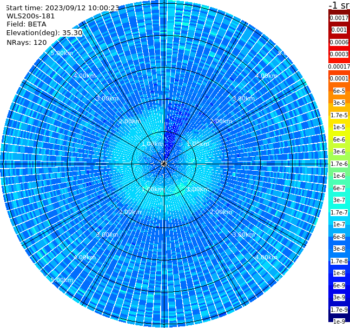Click the 3e-5 colorbar label

click(339, 103)
